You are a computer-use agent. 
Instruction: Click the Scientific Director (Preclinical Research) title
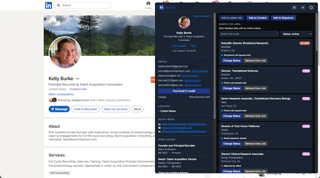(244, 43)
